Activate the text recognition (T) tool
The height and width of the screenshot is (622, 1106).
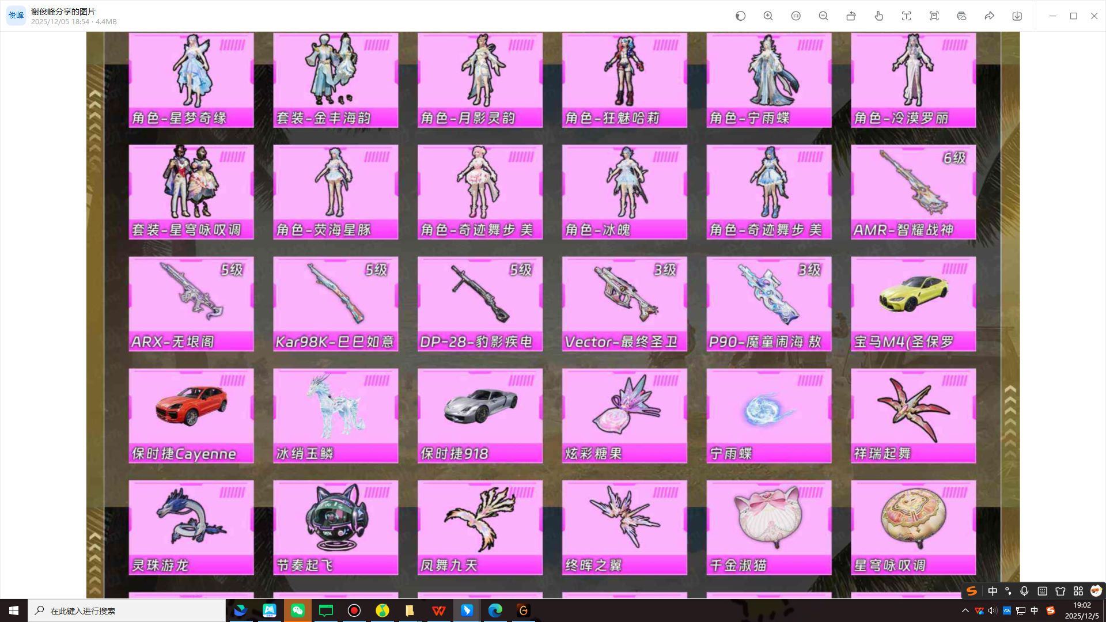point(906,16)
